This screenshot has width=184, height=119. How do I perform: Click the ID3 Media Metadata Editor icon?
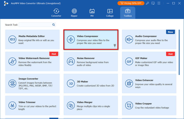12,39
